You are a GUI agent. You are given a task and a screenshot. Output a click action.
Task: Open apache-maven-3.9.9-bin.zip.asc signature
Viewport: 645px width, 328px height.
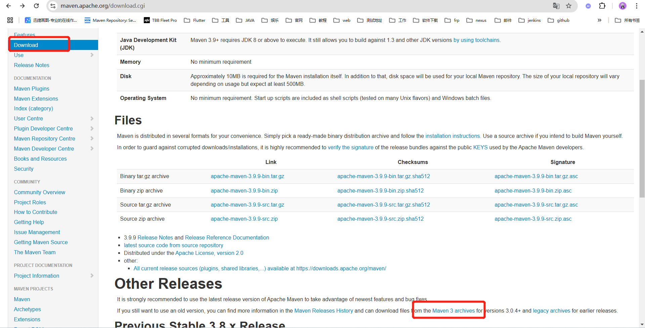[x=533, y=190]
